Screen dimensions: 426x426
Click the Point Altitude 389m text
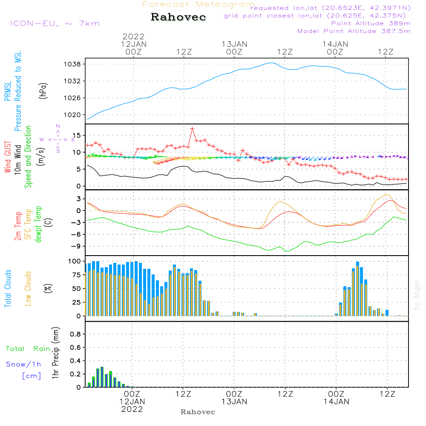371,23
